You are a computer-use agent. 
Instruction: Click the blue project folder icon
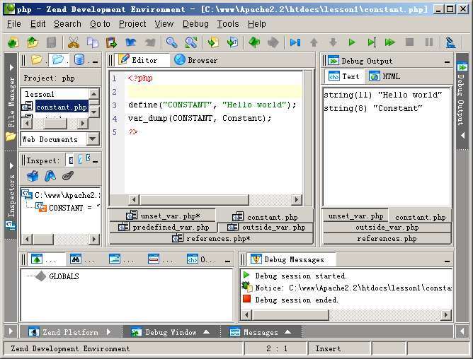click(x=57, y=59)
